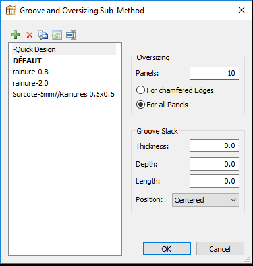Click the Panels oversizing input field
The height and width of the screenshot is (266, 253).
click(x=214, y=73)
